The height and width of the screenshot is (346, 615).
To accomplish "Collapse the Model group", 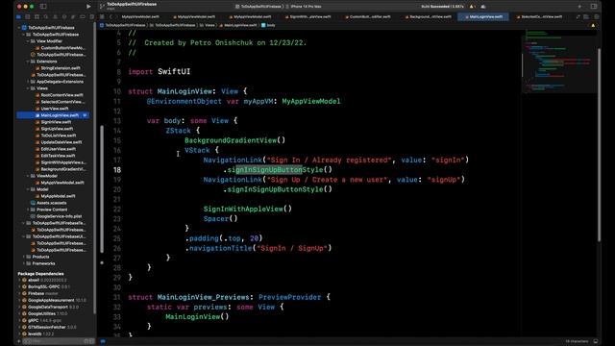I will click(x=28, y=189).
